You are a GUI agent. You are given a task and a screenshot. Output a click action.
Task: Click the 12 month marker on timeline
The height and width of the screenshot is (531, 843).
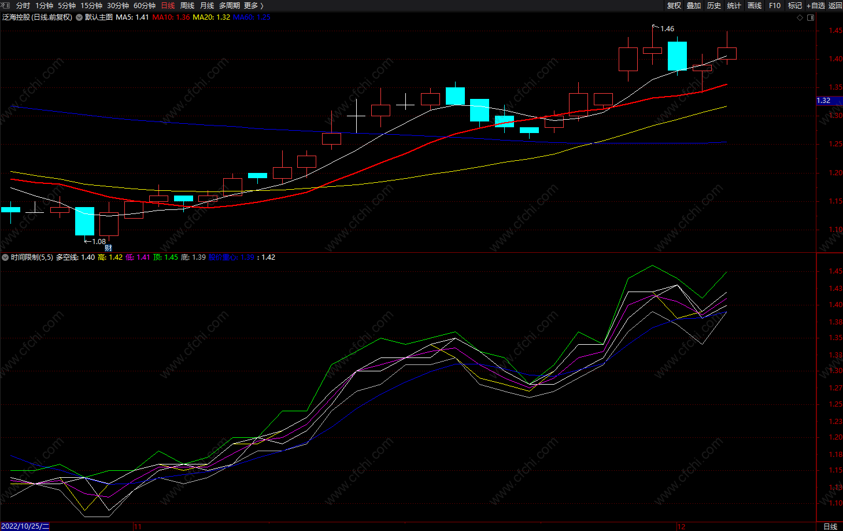pyautogui.click(x=681, y=526)
